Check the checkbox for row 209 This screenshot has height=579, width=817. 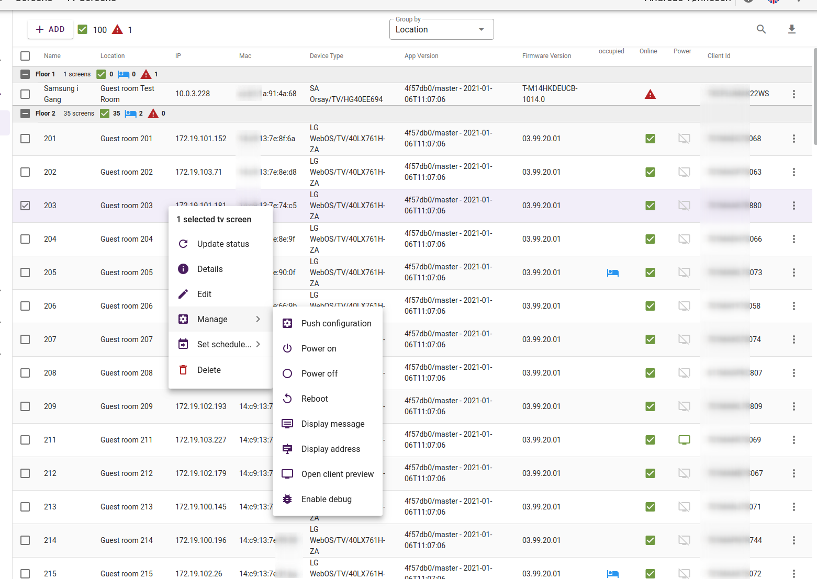(25, 406)
